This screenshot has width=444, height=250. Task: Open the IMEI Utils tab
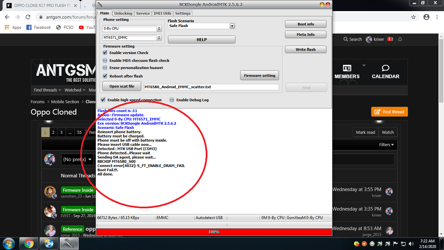162,13
